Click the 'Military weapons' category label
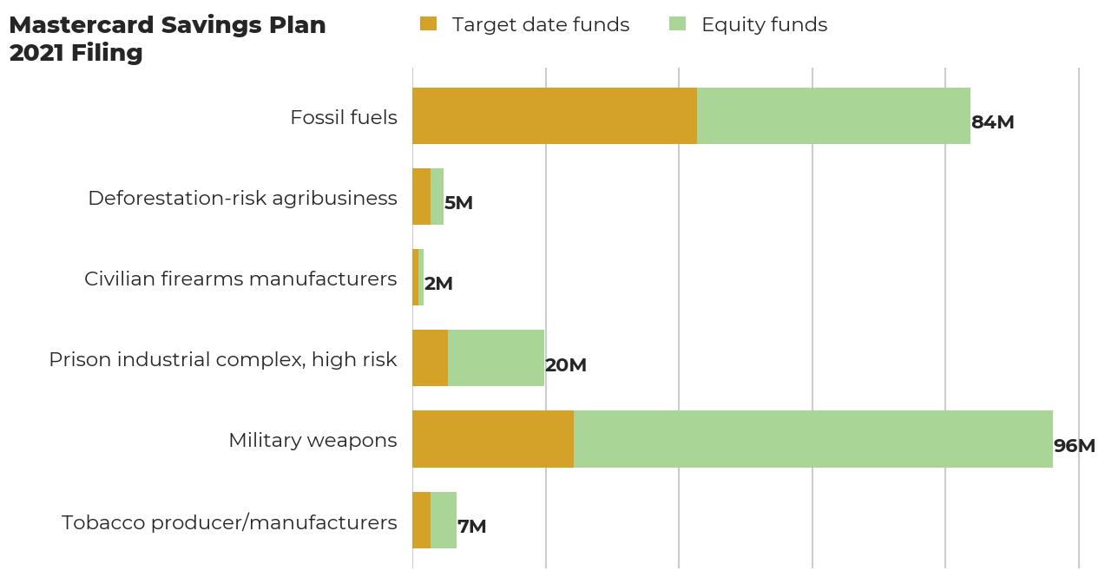 click(x=312, y=441)
